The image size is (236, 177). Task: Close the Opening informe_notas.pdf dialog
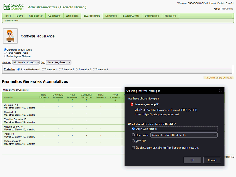pyautogui.click(x=221, y=90)
